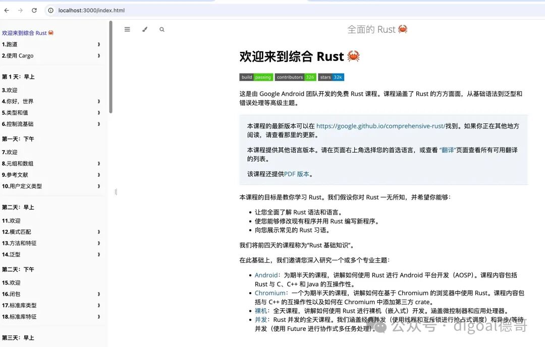This screenshot has height=347, width=545.
Task: Toggle the sidebar with the hamburger icon
Action: click(x=127, y=30)
